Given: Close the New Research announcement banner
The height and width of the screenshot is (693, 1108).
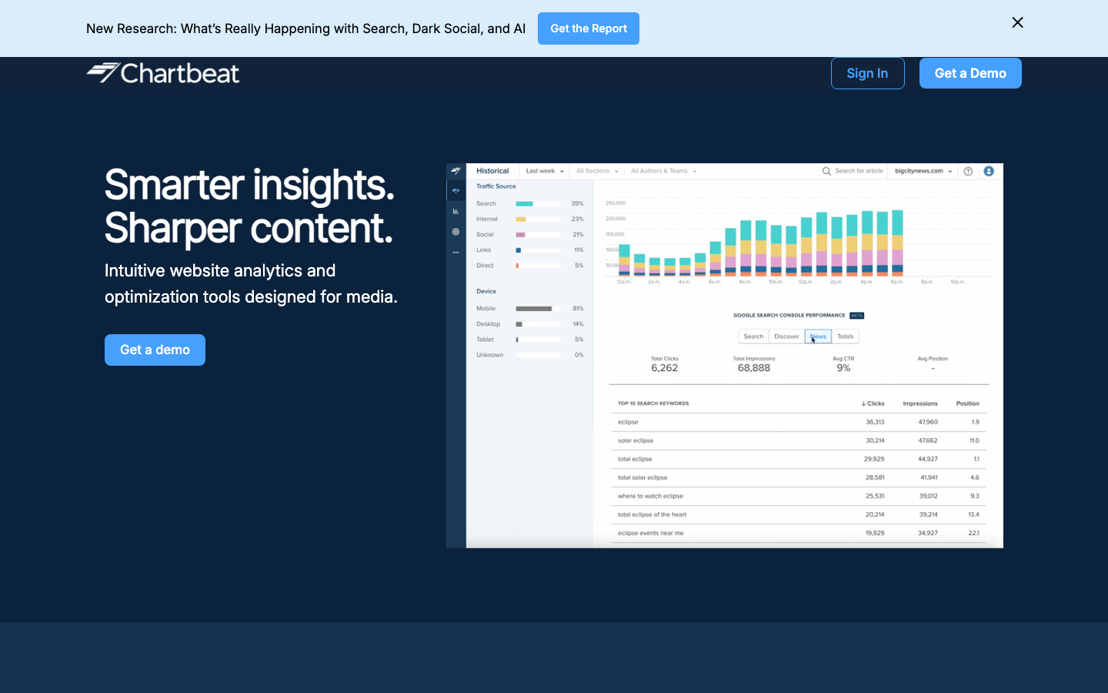Looking at the screenshot, I should pos(1017,22).
